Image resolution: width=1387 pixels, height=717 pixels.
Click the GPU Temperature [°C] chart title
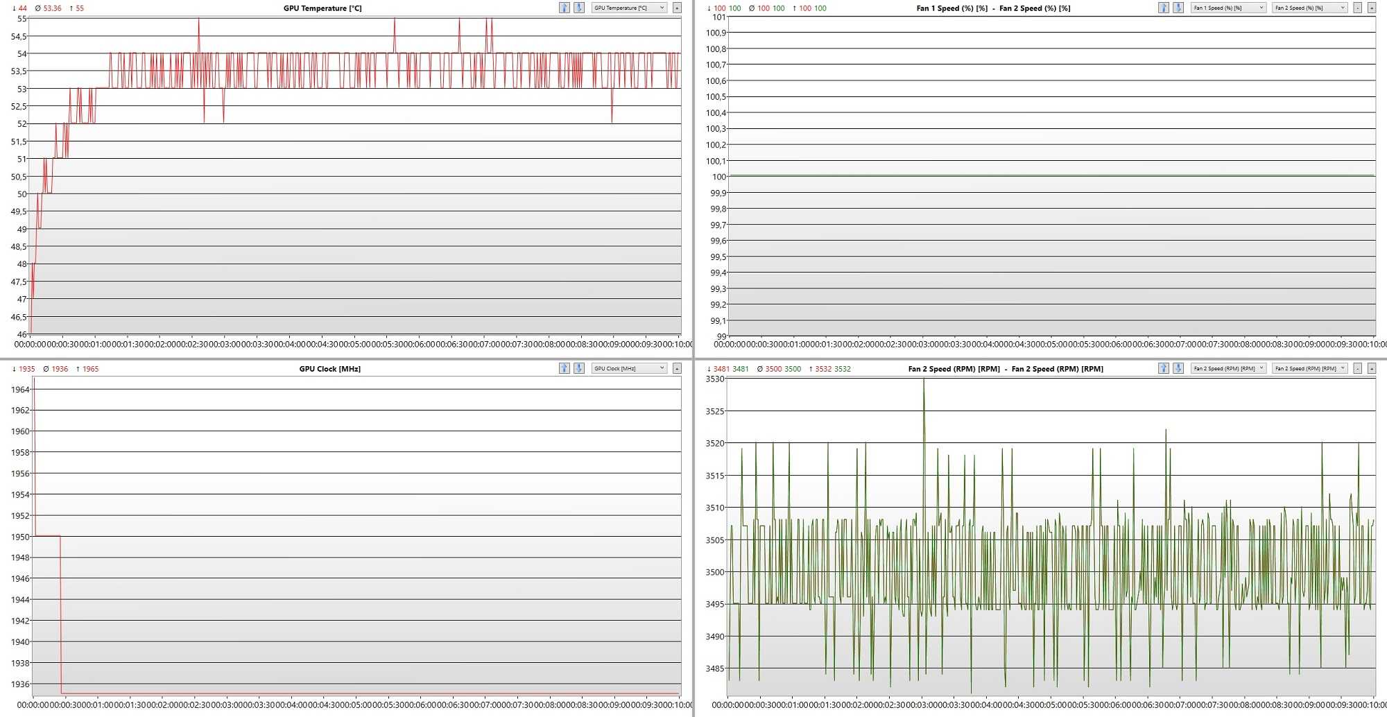coord(322,8)
